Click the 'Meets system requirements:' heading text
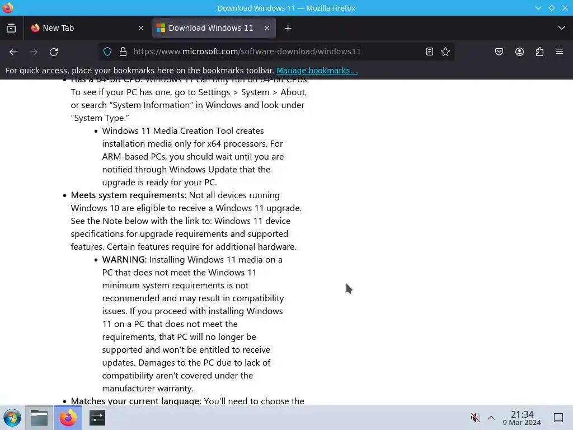This screenshot has height=430, width=573. [129, 195]
